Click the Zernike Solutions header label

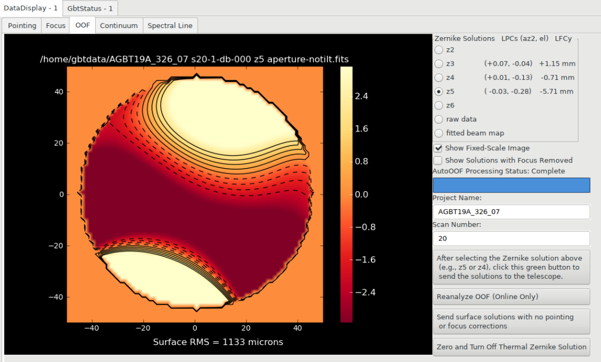click(465, 39)
